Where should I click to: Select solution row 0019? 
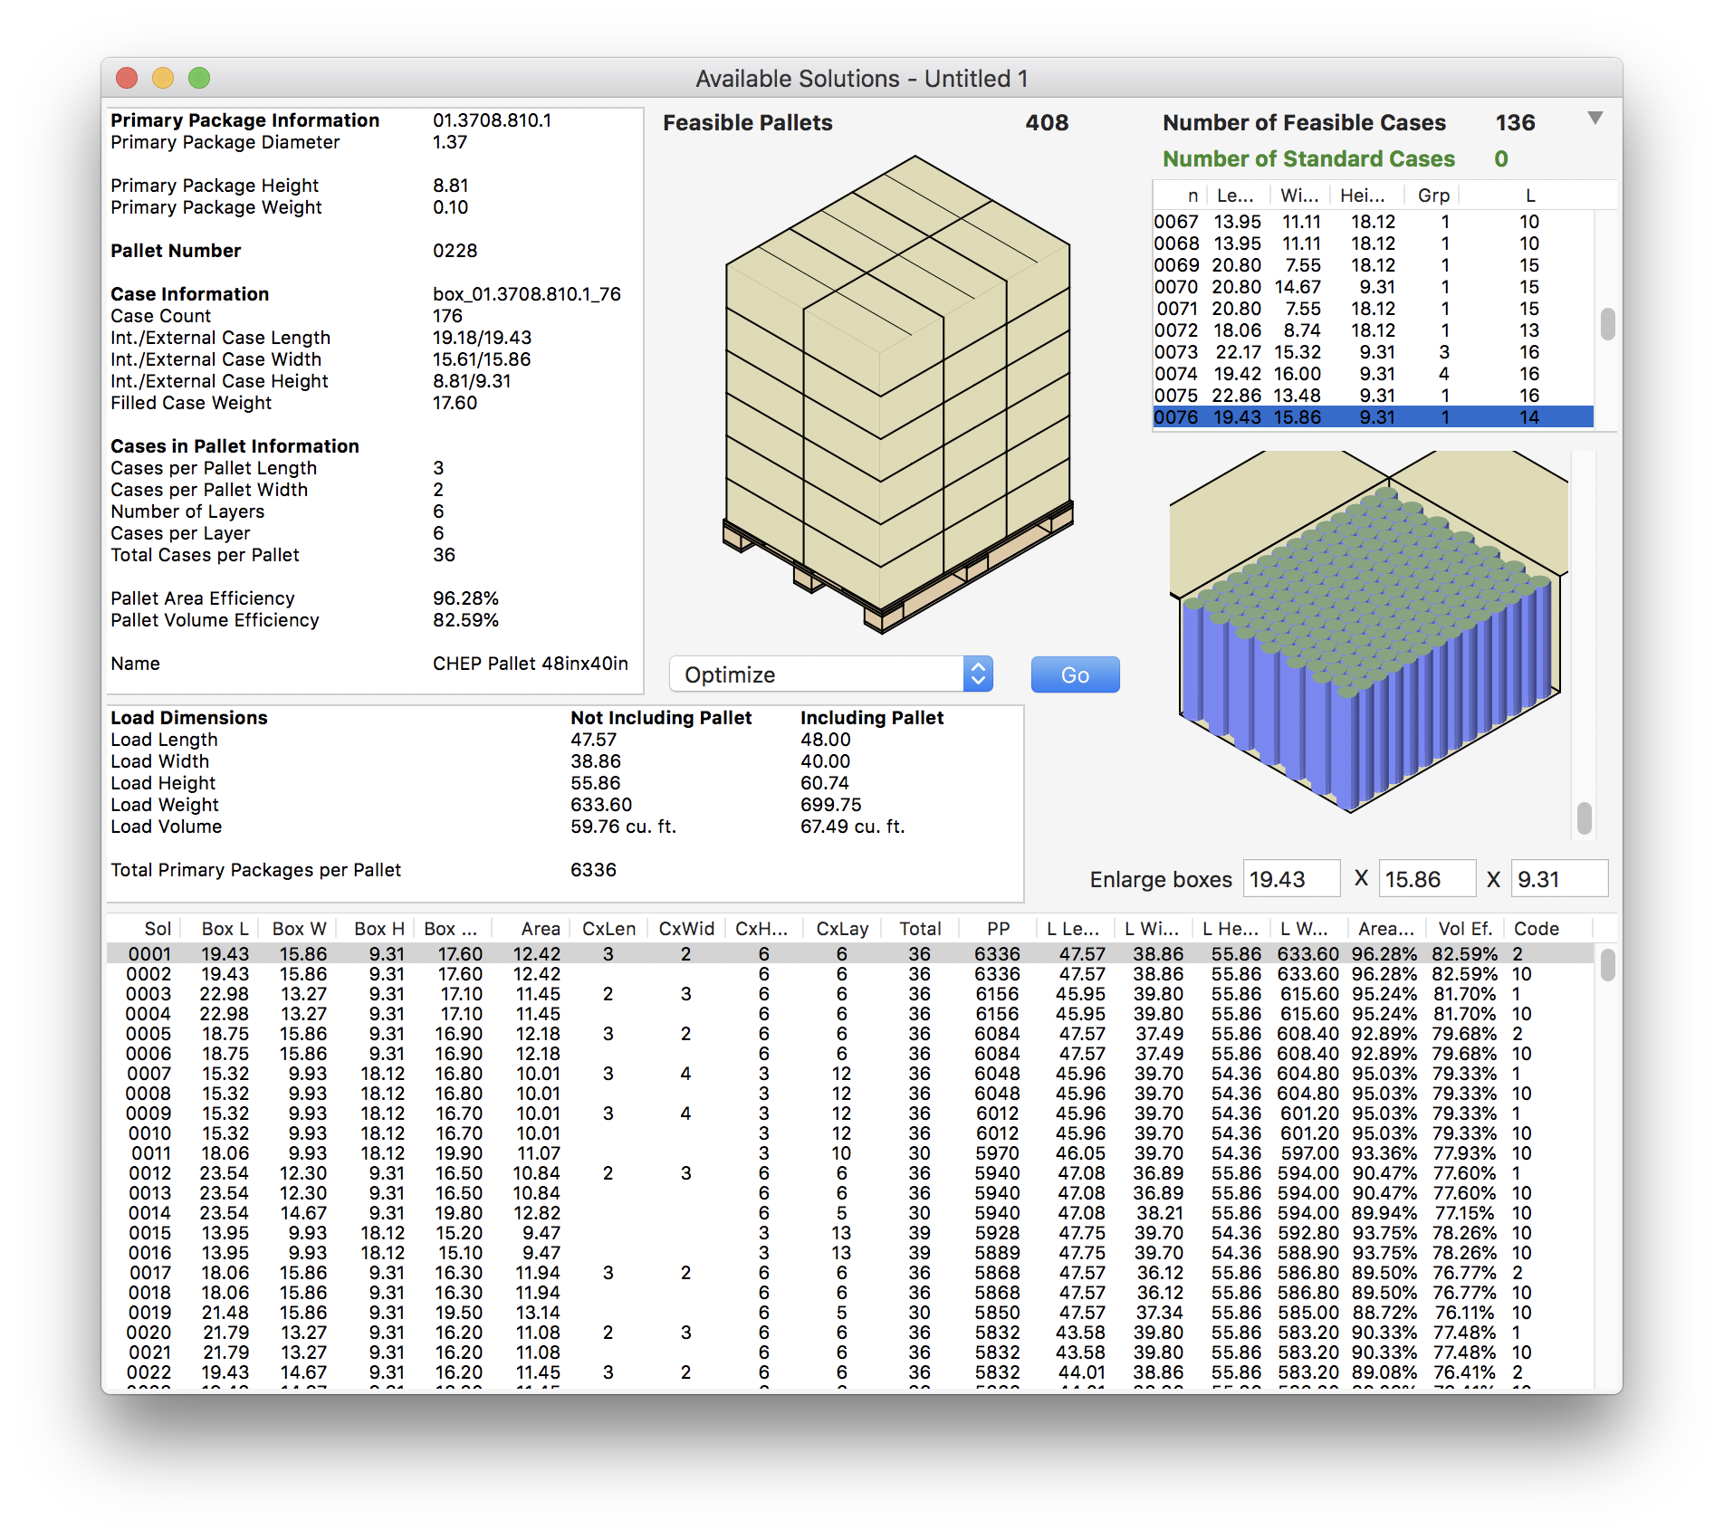click(850, 1312)
